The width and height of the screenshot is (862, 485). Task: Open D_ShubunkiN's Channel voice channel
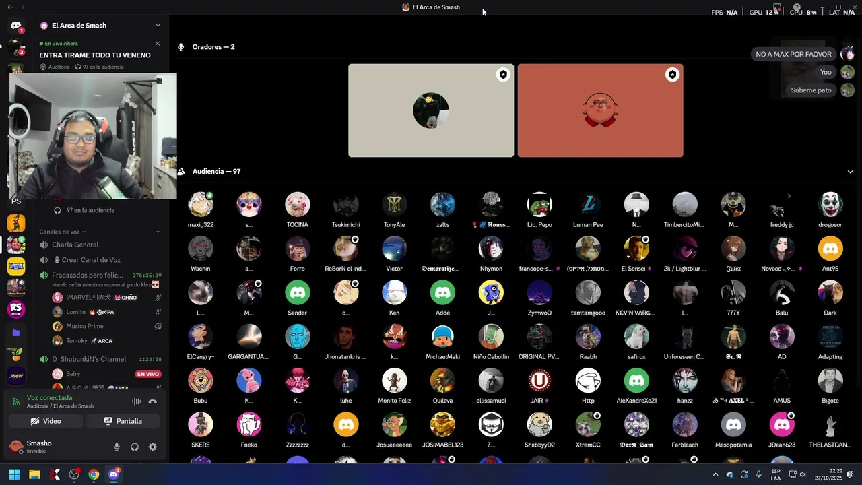pos(100,360)
